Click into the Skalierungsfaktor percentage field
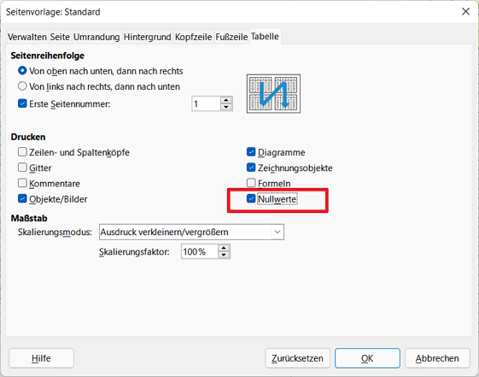Viewport: 479px width, 377px height. click(x=200, y=251)
